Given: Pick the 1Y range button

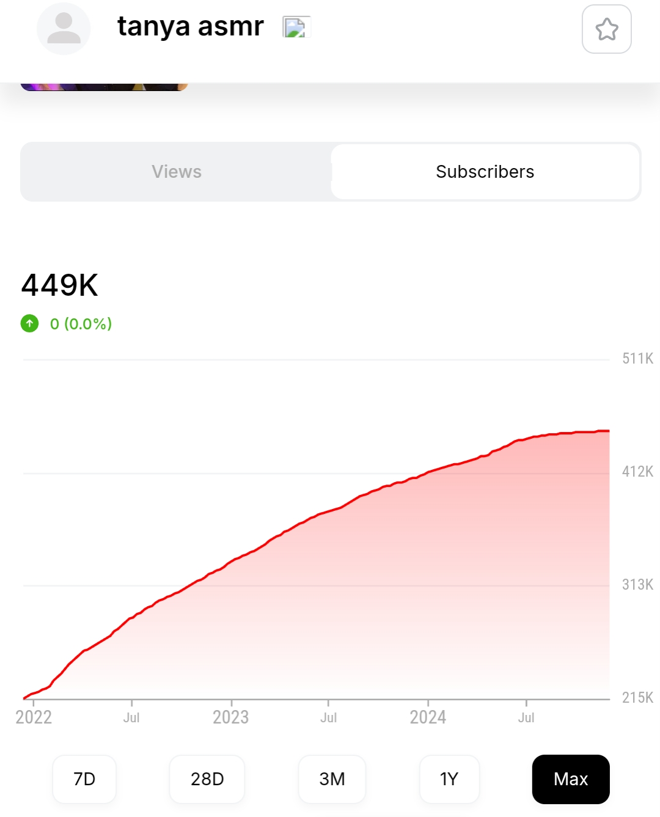Looking at the screenshot, I should [x=449, y=779].
